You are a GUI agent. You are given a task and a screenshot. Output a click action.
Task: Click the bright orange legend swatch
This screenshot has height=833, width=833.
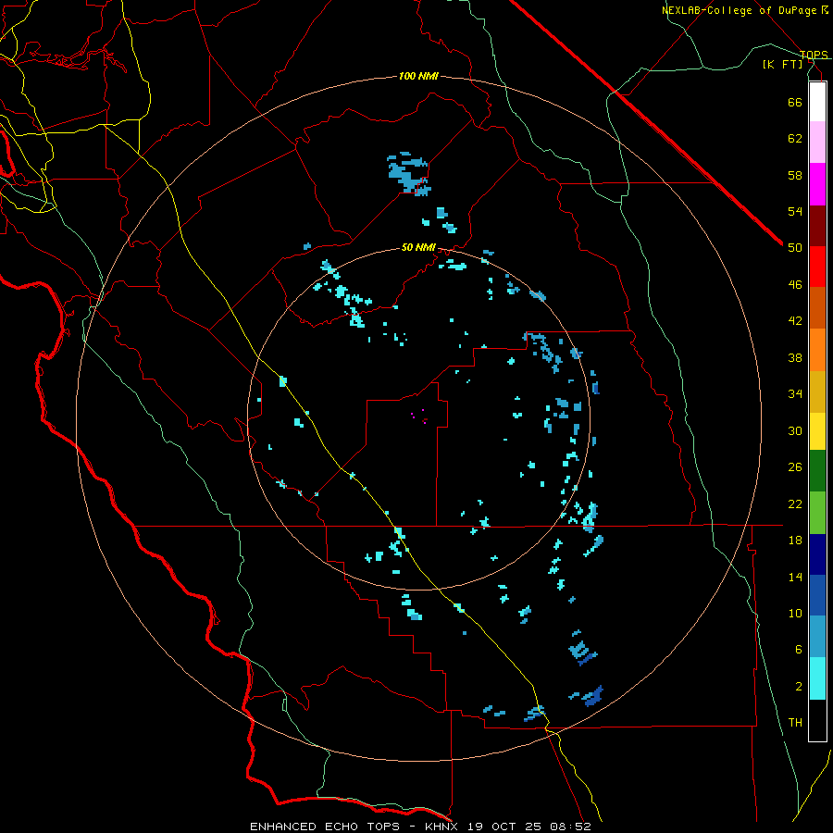[817, 350]
